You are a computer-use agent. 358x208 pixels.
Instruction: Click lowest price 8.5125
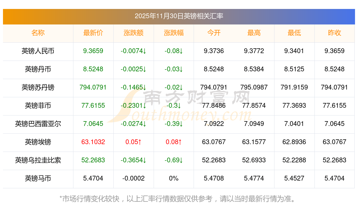294,69
